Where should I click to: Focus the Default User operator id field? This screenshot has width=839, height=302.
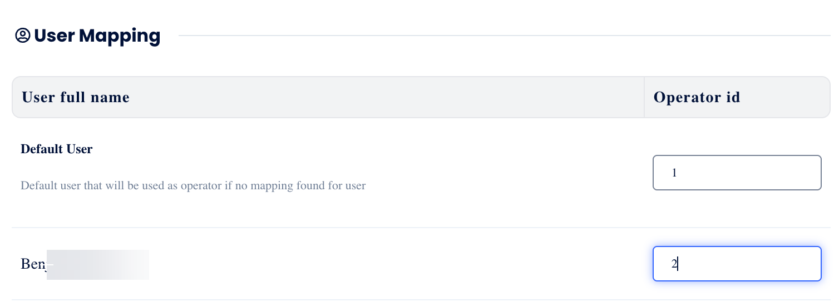click(737, 173)
